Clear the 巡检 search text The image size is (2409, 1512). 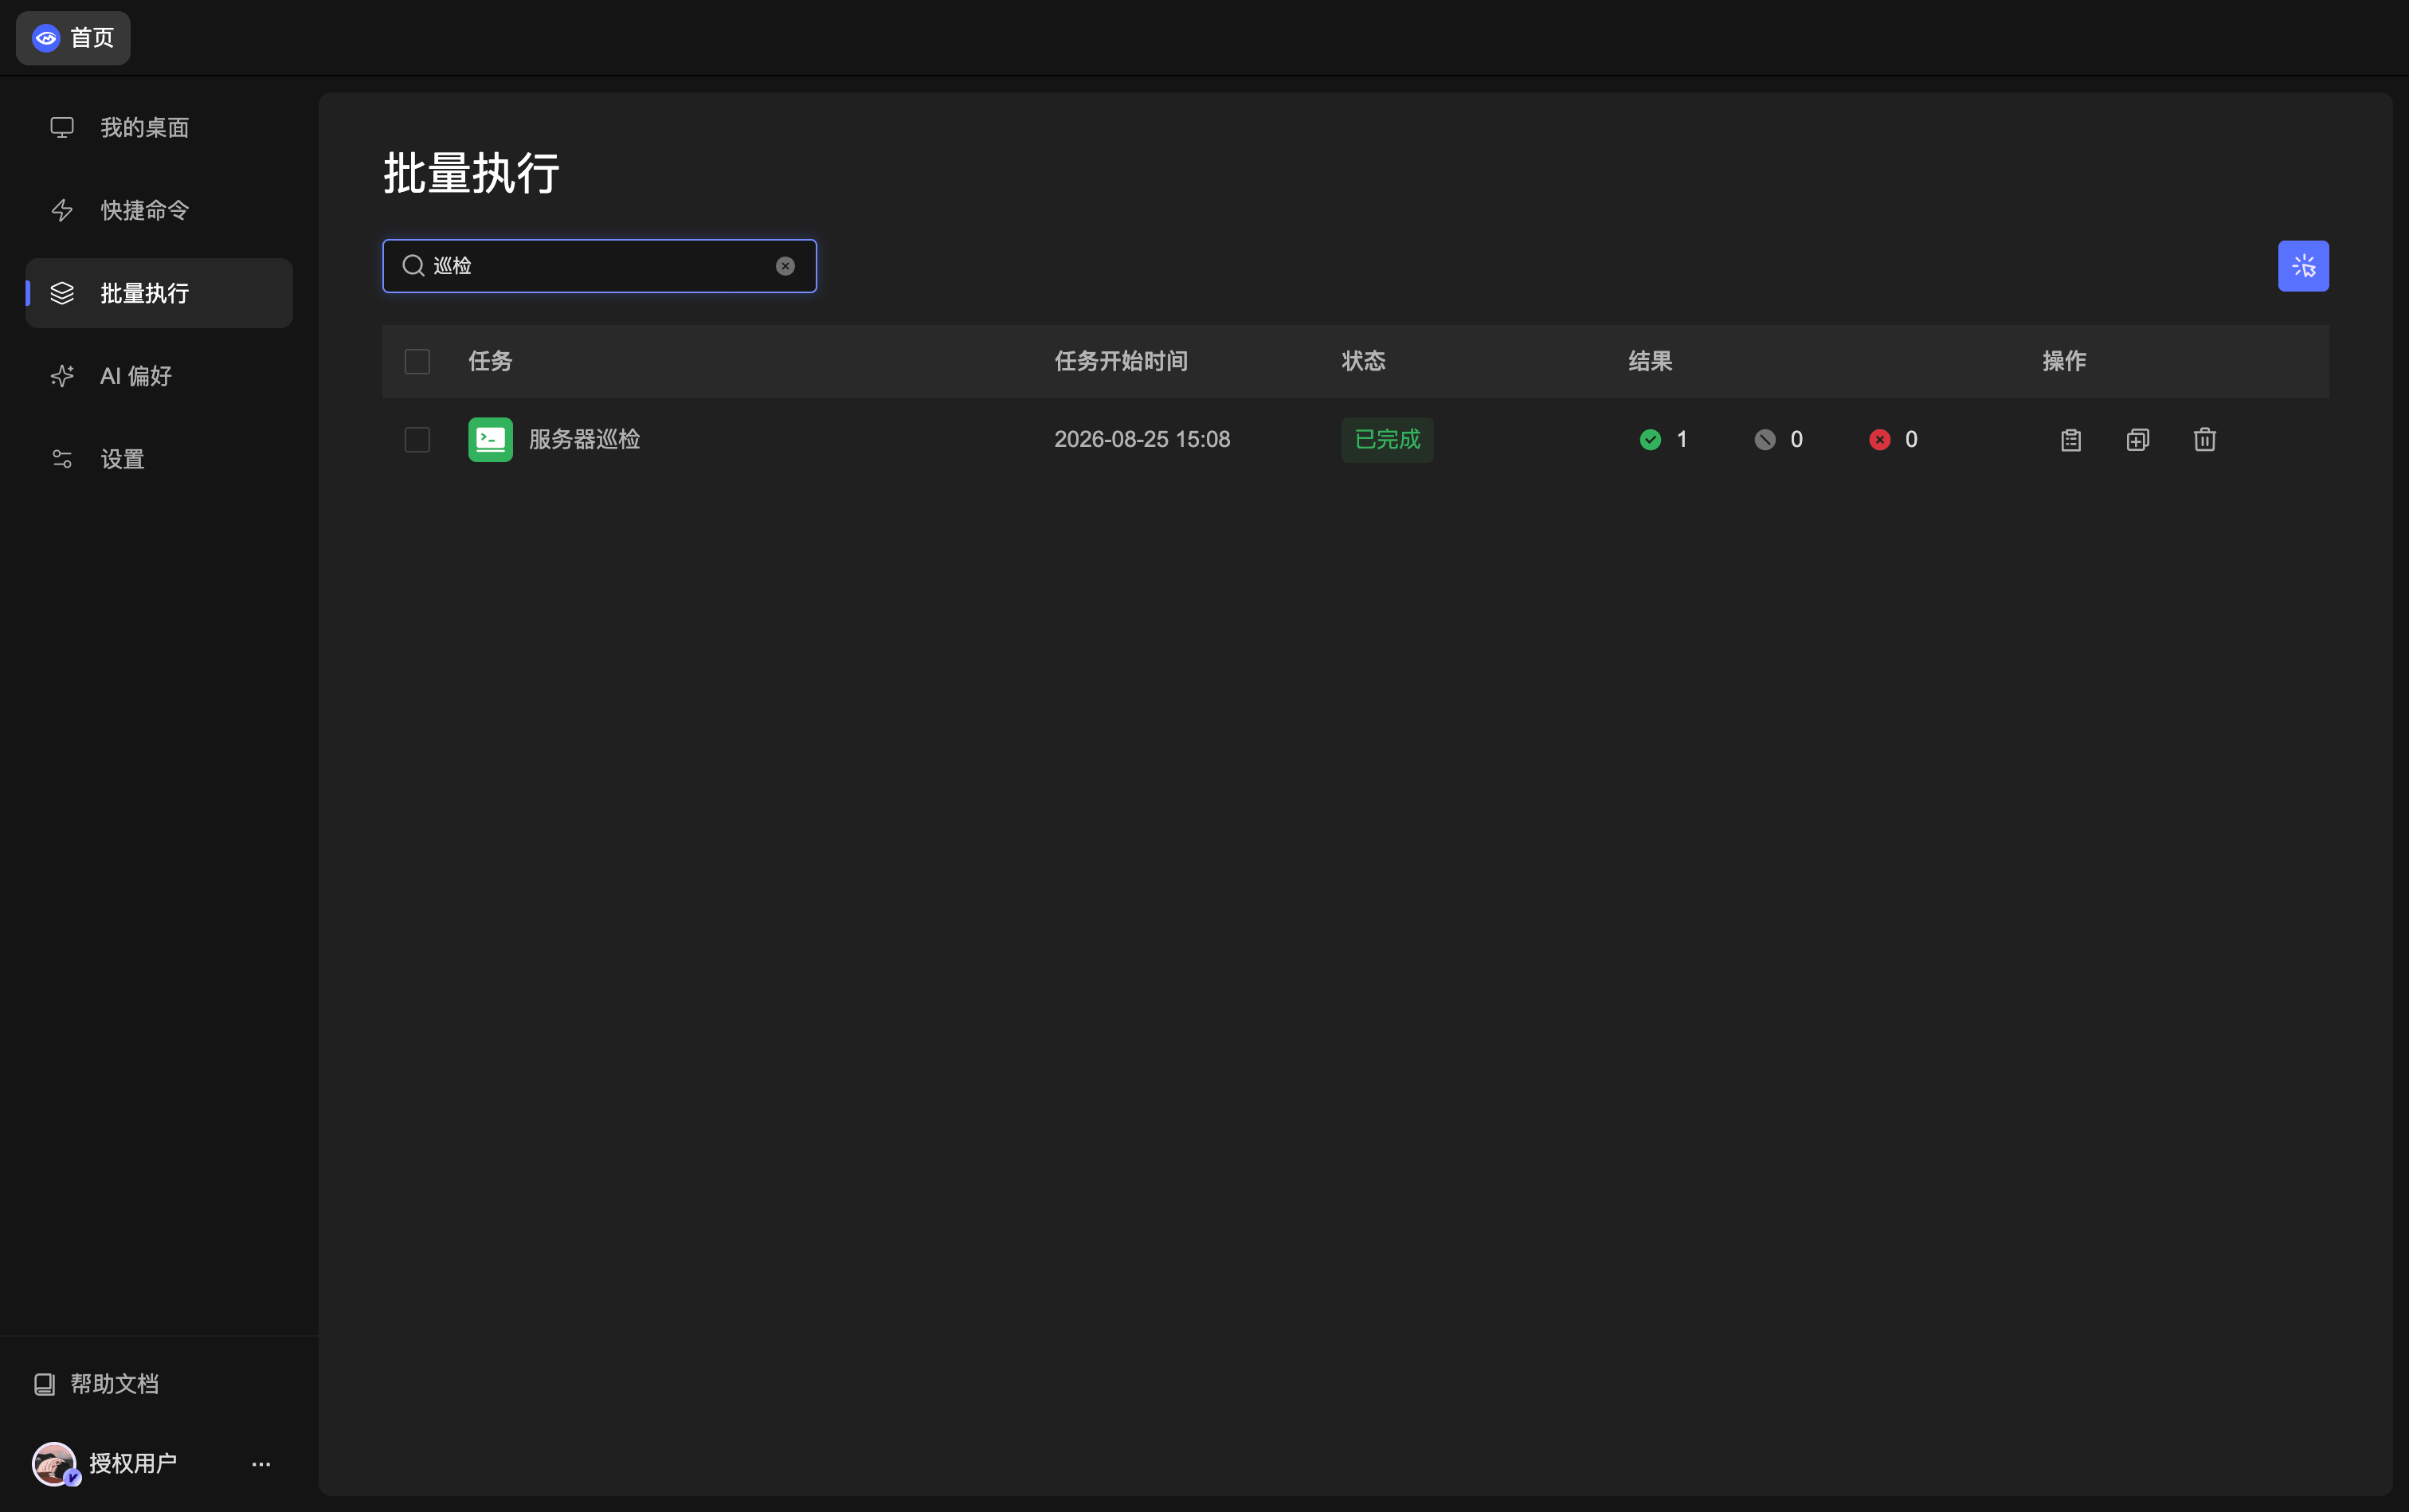tap(785, 266)
